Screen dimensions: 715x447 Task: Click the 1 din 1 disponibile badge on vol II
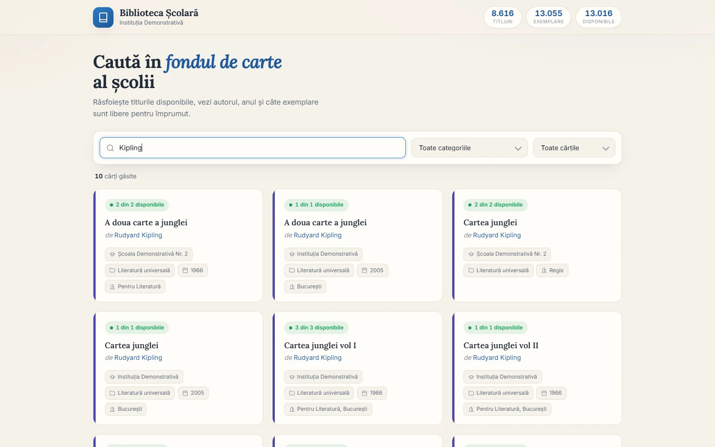496,328
